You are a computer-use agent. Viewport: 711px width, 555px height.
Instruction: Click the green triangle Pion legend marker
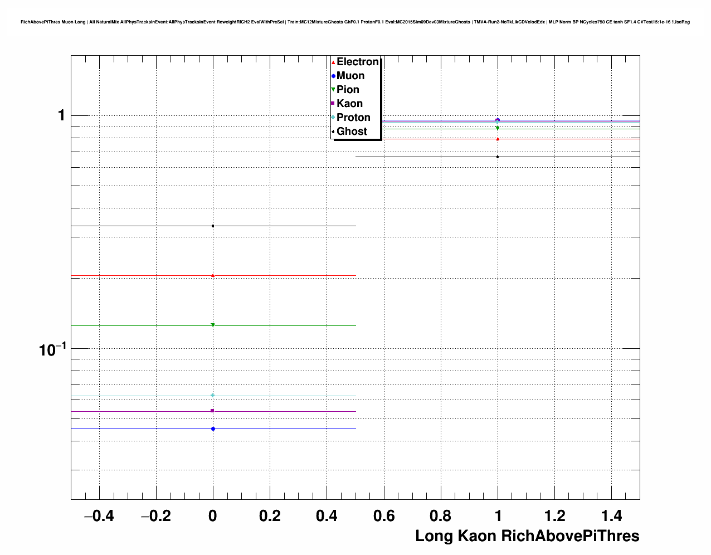tap(333, 90)
